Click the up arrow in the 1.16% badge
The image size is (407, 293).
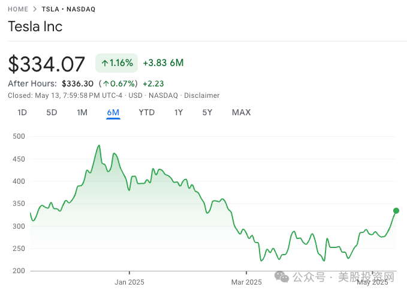coord(105,63)
